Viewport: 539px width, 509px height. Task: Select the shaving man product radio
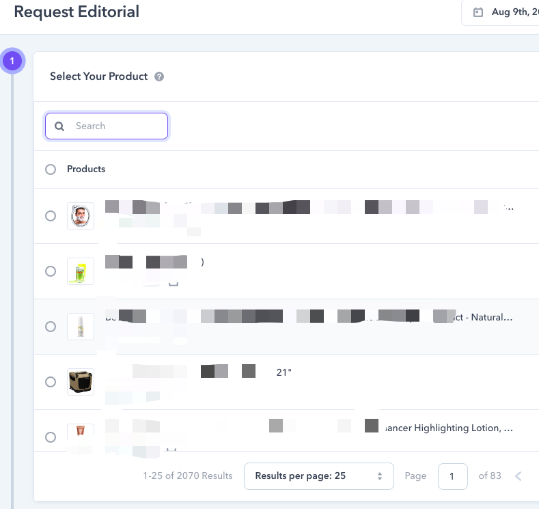point(51,216)
